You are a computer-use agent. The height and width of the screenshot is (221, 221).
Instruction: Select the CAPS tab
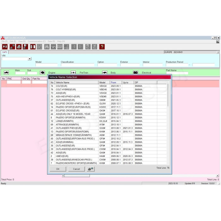point(5,52)
